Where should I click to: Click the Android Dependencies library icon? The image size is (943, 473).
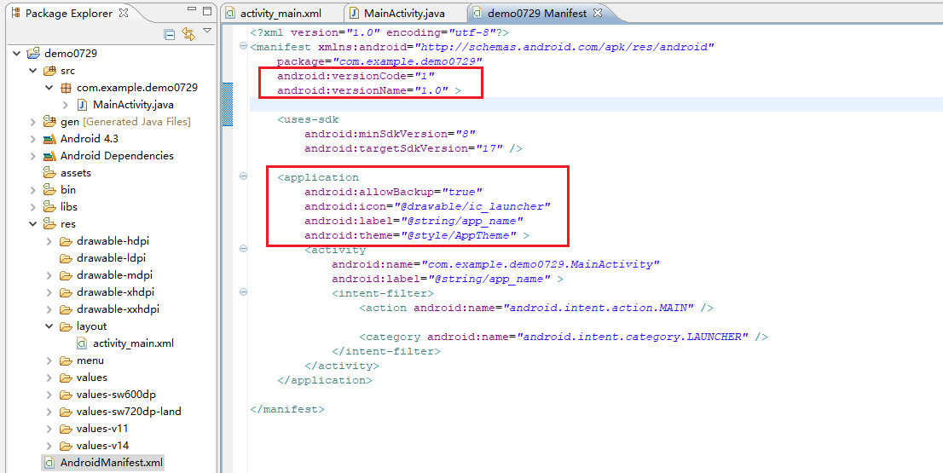point(50,156)
